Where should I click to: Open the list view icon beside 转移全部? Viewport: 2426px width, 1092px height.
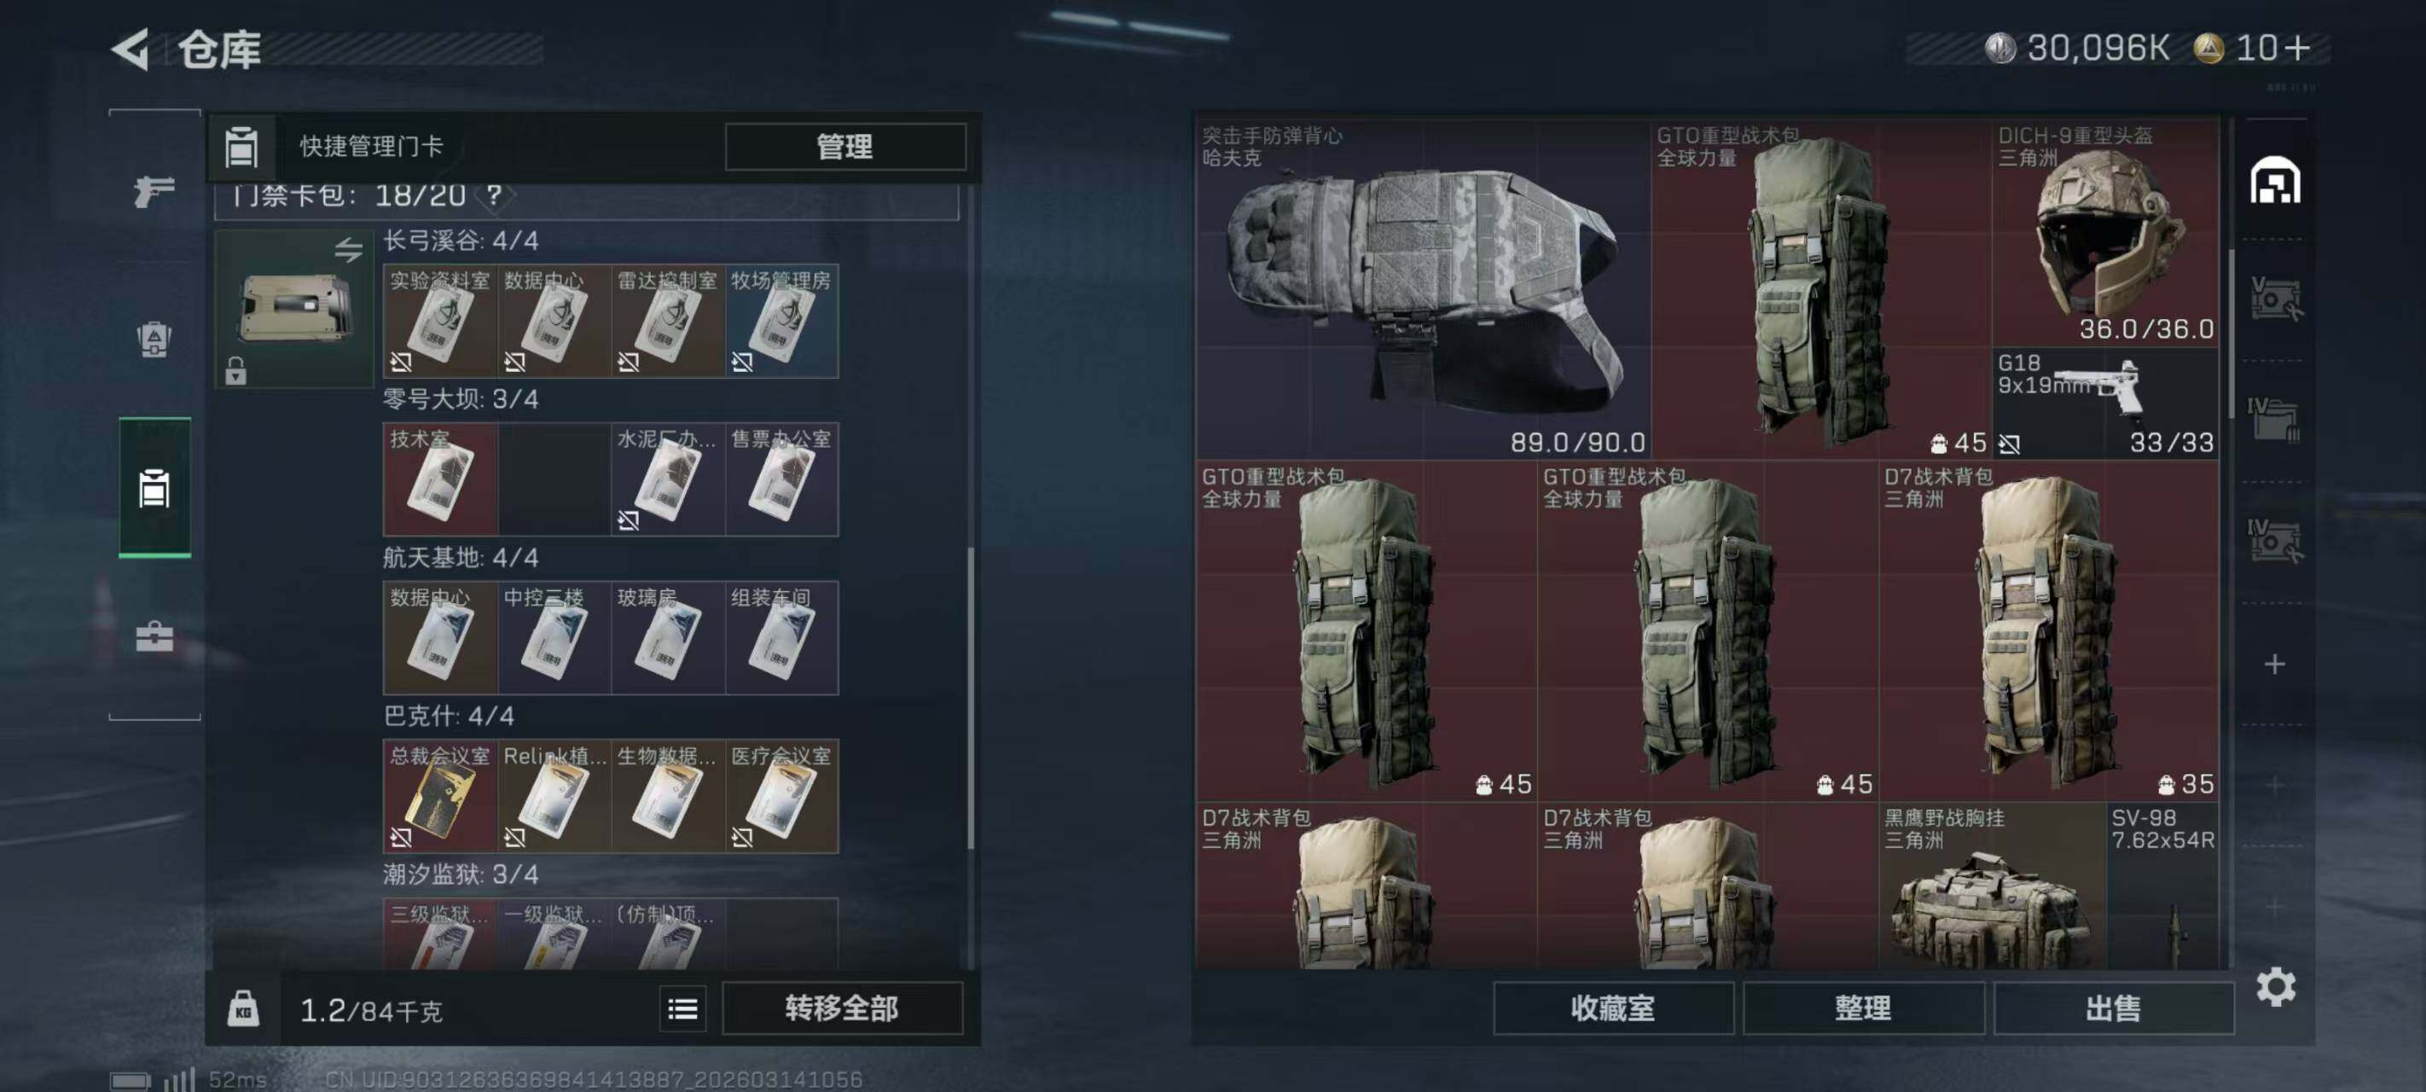point(682,1009)
